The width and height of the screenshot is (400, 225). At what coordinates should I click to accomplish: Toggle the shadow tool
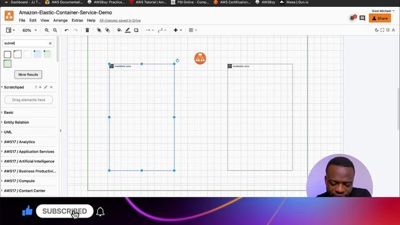click(x=136, y=30)
